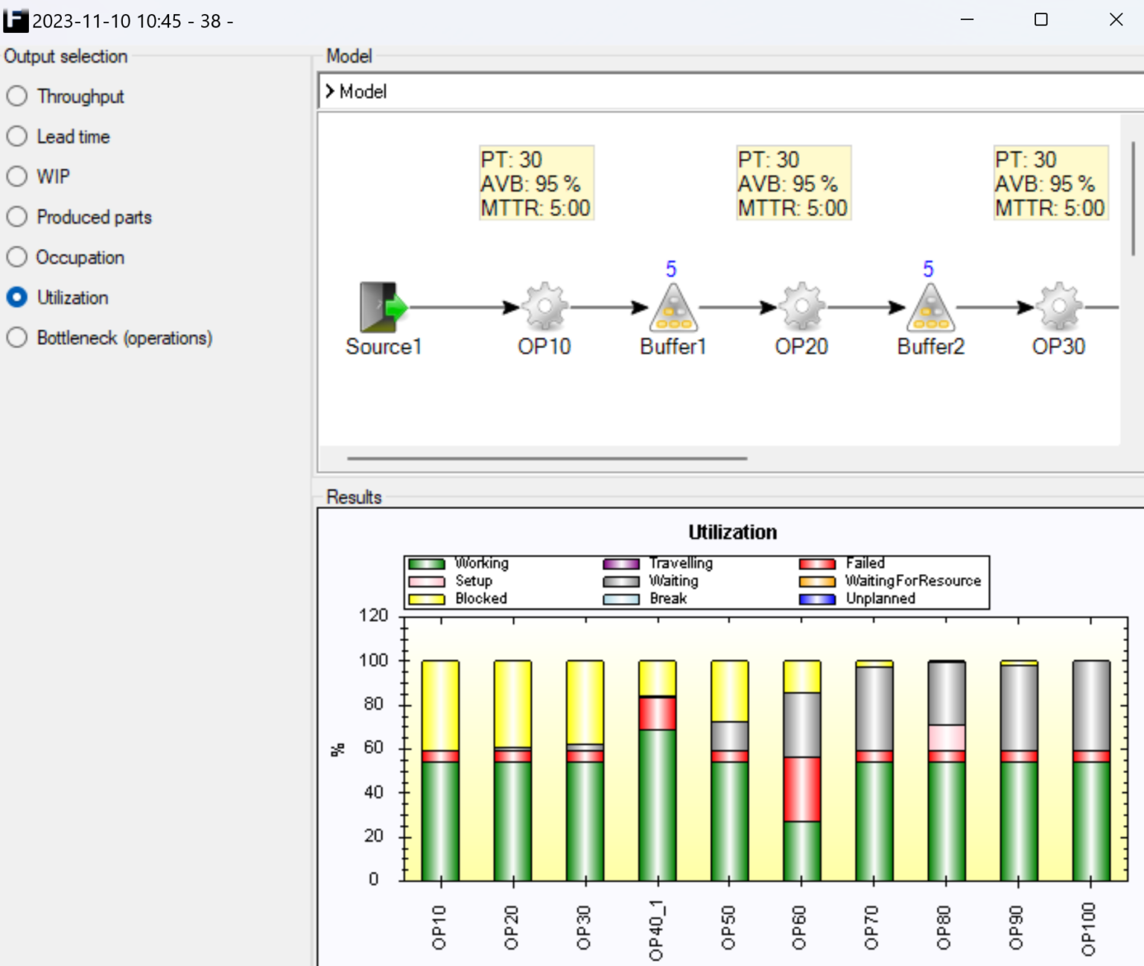1144x966 pixels.
Task: Click the Buffer1 triangle icon
Action: pyautogui.click(x=673, y=309)
